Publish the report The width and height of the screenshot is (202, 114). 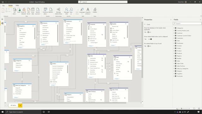95,10
